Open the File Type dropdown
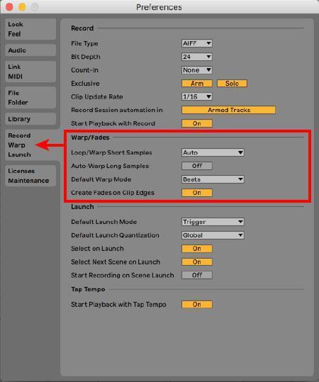 pos(196,43)
